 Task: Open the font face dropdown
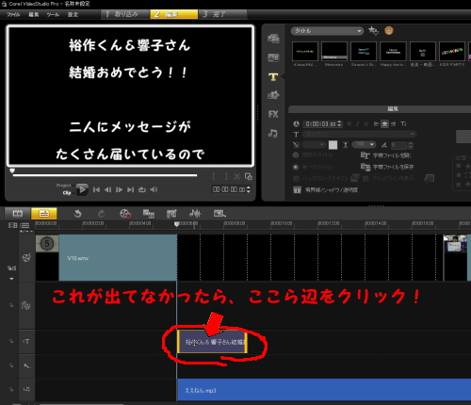coord(359,134)
